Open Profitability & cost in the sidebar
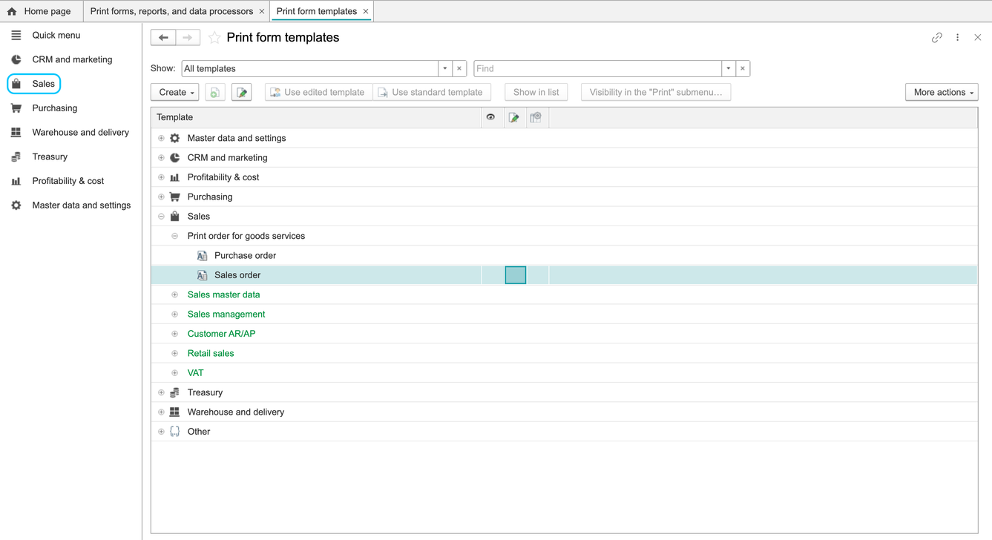This screenshot has height=540, width=992. click(x=58, y=181)
